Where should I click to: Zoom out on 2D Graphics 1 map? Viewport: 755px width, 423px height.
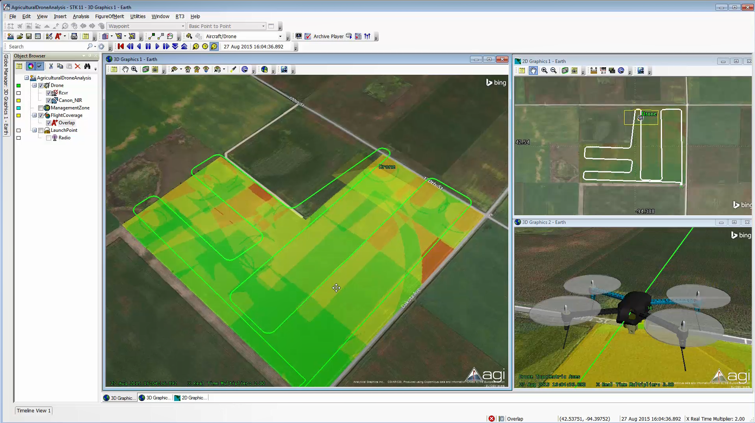point(553,70)
